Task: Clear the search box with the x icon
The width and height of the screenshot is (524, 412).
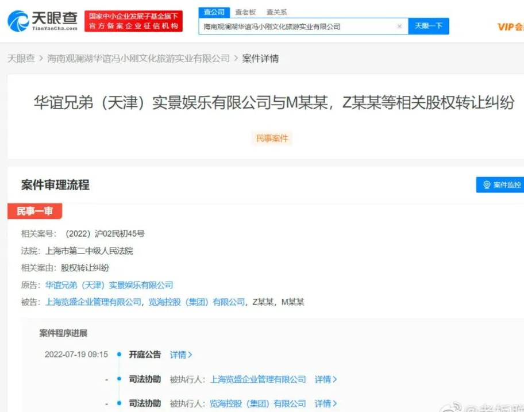Action: [399, 26]
